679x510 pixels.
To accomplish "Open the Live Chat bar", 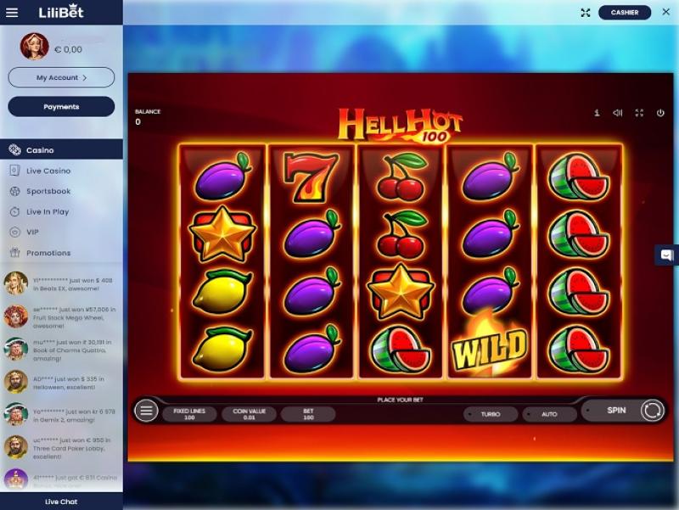I will (x=61, y=502).
